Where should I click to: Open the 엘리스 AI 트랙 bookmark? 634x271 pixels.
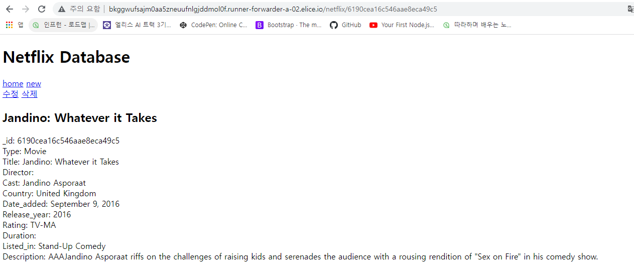click(x=137, y=25)
